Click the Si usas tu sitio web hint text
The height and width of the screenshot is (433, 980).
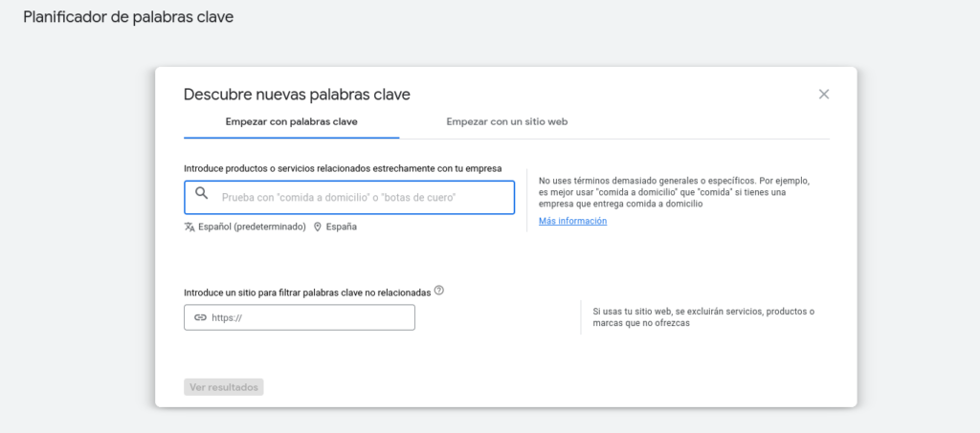pyautogui.click(x=703, y=317)
